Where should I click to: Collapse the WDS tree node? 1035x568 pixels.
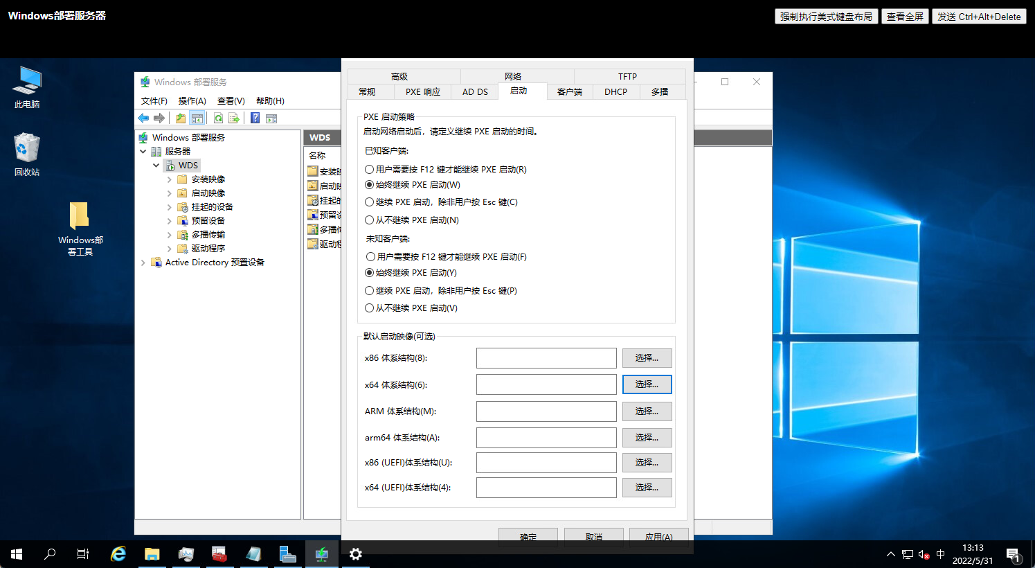[x=156, y=165]
